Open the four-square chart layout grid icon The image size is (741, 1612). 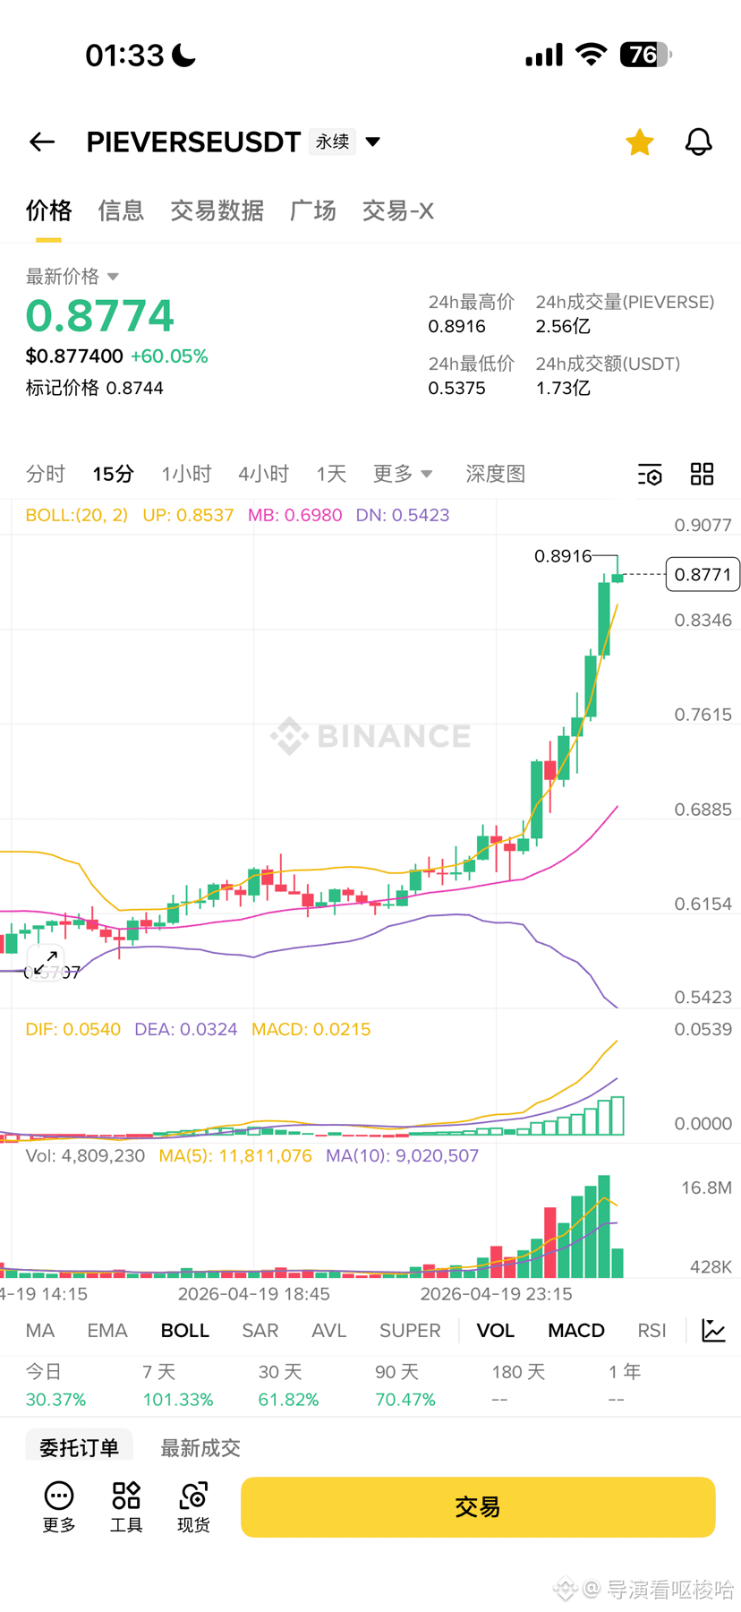(703, 474)
